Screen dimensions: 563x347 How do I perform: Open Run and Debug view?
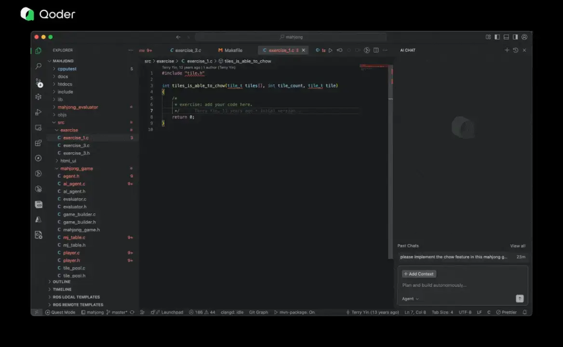pyautogui.click(x=38, y=112)
